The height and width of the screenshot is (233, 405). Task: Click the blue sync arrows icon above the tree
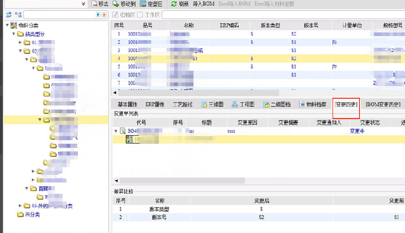(x=8, y=15)
